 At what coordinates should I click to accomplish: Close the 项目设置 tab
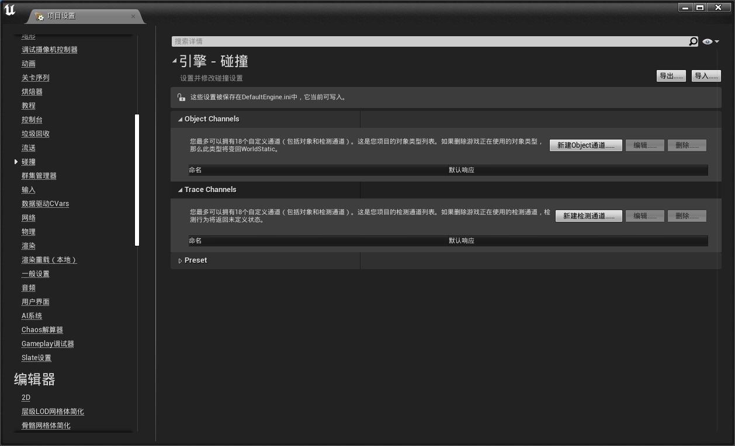pyautogui.click(x=133, y=16)
